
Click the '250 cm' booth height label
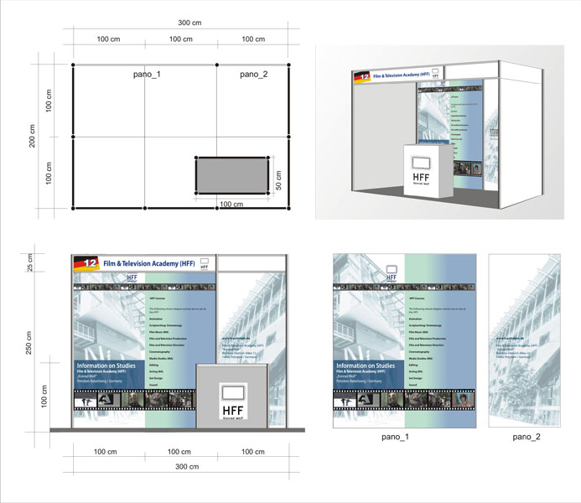29,343
